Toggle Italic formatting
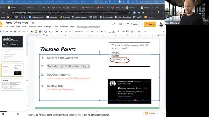209x117 pixels. pyautogui.click(x=105, y=32)
